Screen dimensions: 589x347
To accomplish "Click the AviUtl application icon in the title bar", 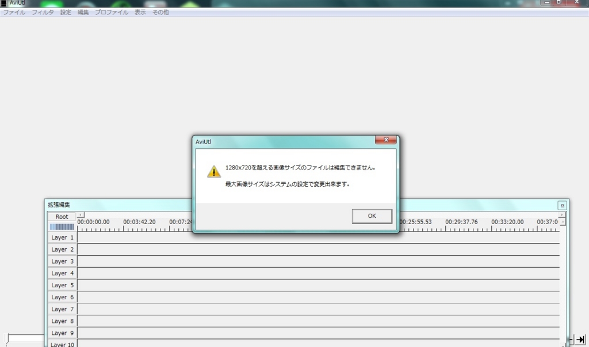I will (x=4, y=3).
